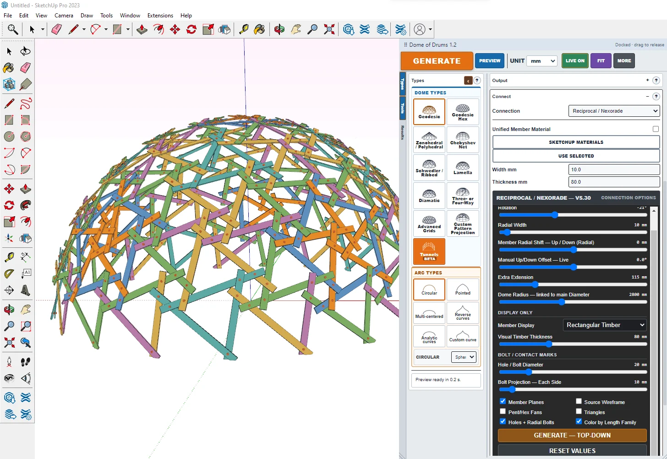Image resolution: width=667 pixels, height=459 pixels.
Task: Uncheck the Member Planes checkbox
Action: pos(503,401)
